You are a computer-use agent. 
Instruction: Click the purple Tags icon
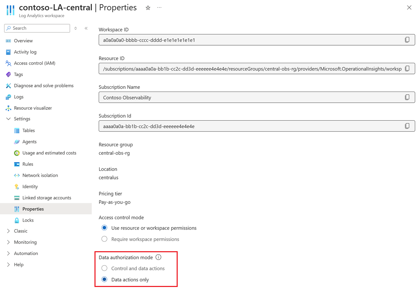8,74
